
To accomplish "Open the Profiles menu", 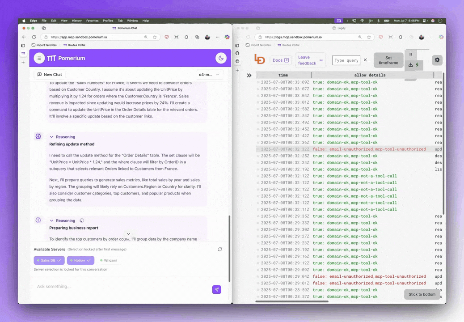I will (x=108, y=21).
